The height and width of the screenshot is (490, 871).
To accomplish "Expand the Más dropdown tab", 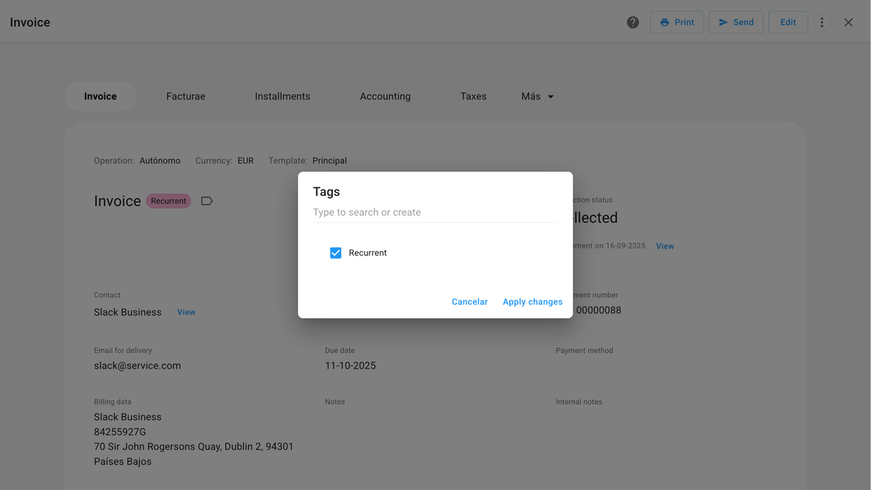I will tap(538, 96).
